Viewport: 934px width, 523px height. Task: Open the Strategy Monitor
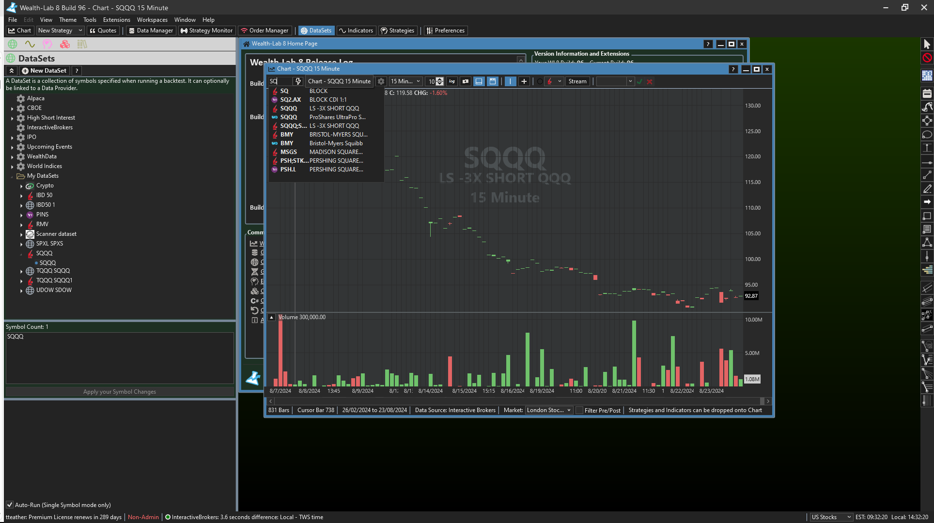tap(206, 31)
